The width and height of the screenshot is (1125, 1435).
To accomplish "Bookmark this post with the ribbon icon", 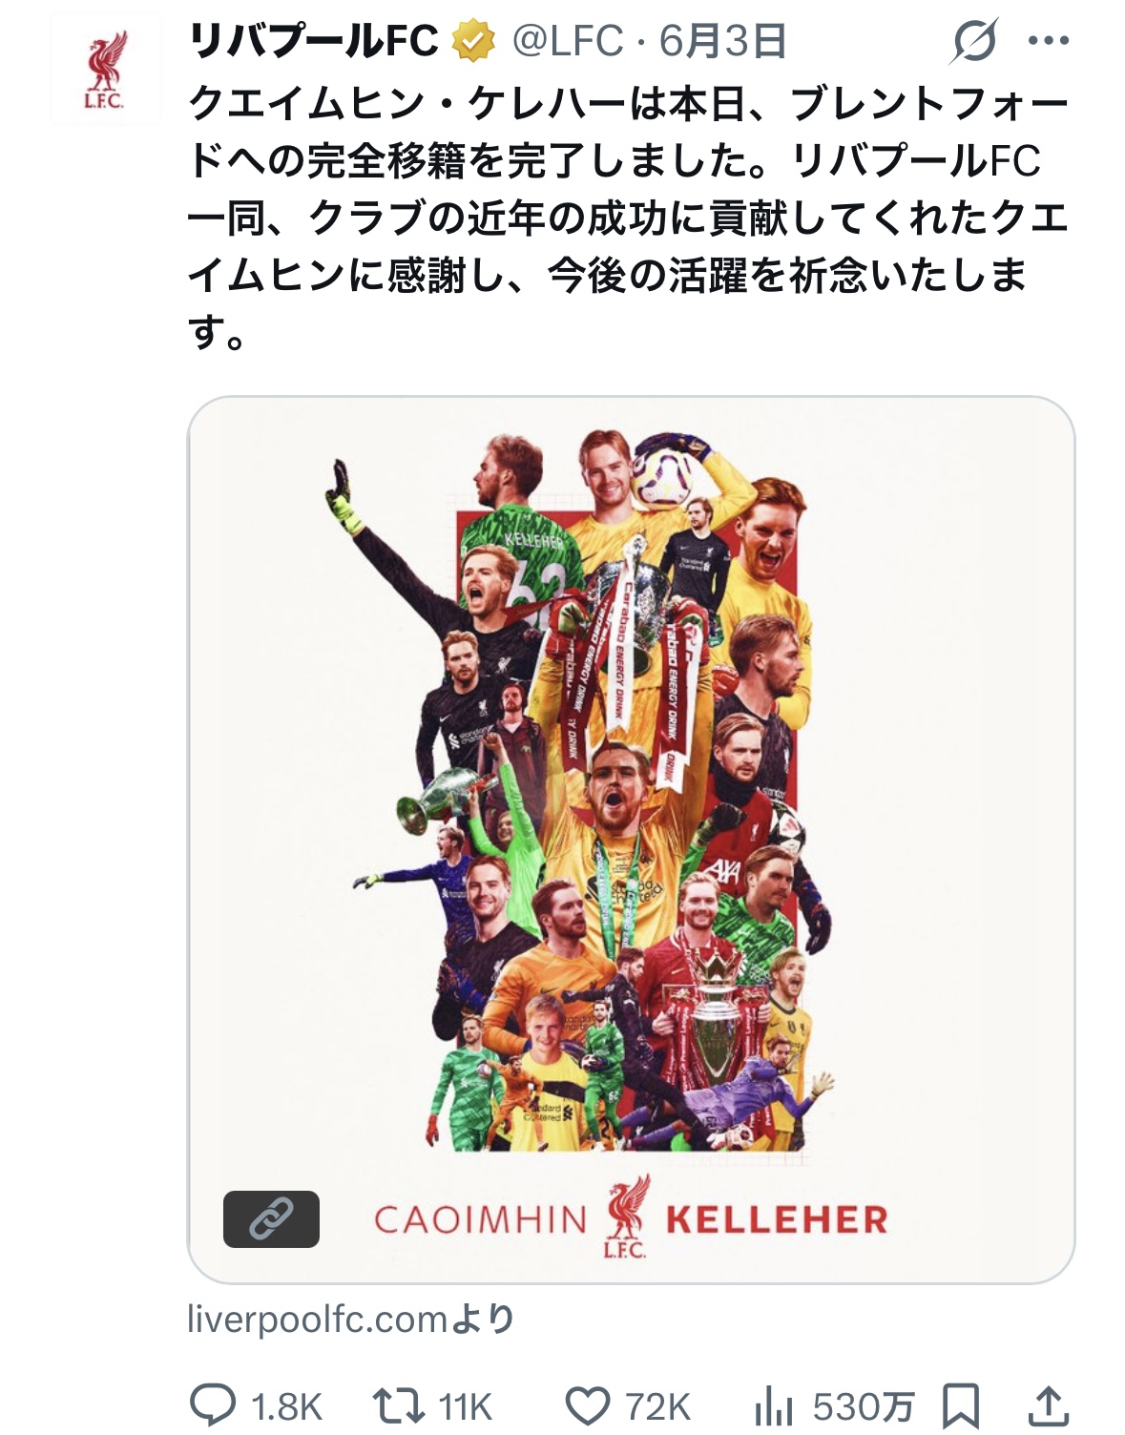I will [960, 1405].
